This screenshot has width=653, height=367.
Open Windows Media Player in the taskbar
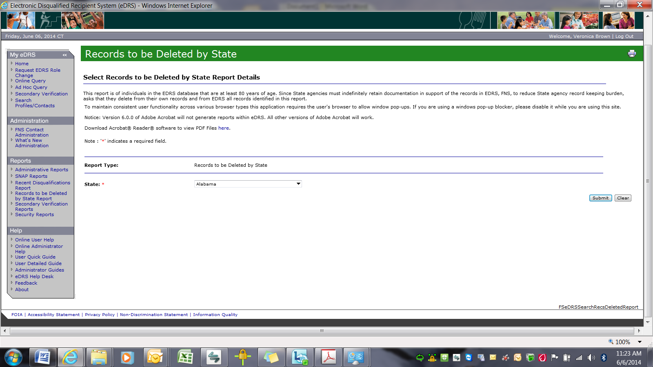click(x=127, y=358)
